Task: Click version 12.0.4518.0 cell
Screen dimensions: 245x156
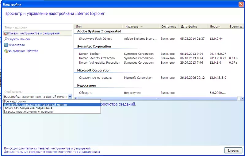Action: pos(218,78)
